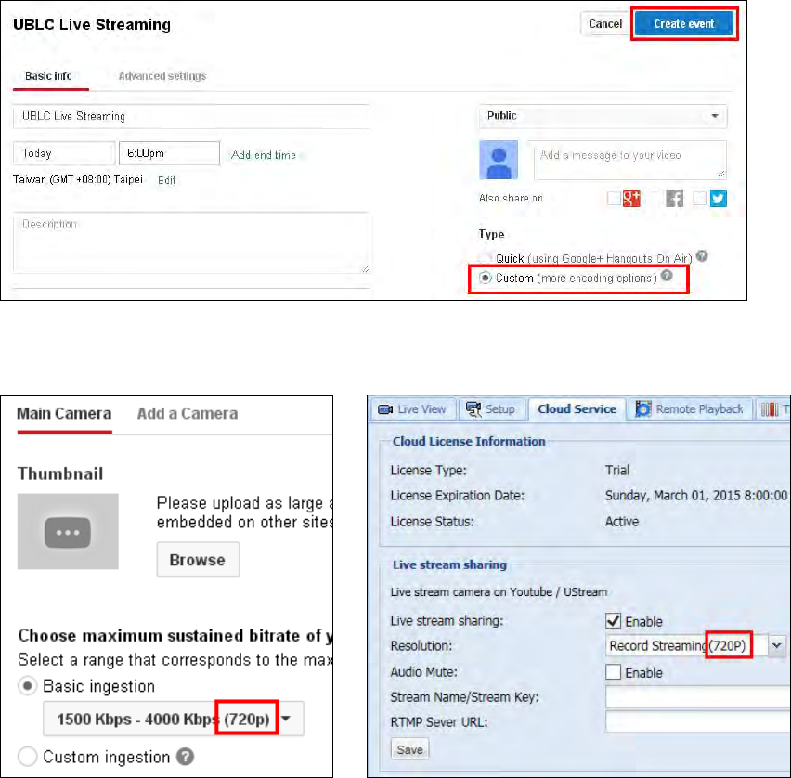Click the help icon next to Custom ingestion
Viewport: 791px width, 778px height.
coord(185,757)
